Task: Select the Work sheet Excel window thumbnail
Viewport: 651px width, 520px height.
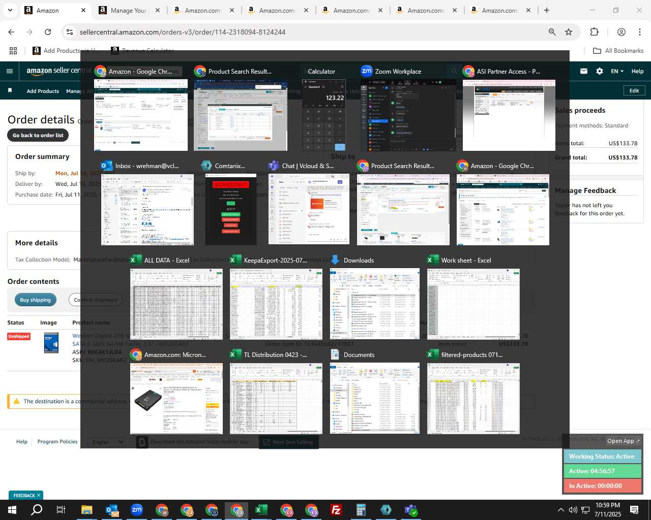Action: click(474, 304)
